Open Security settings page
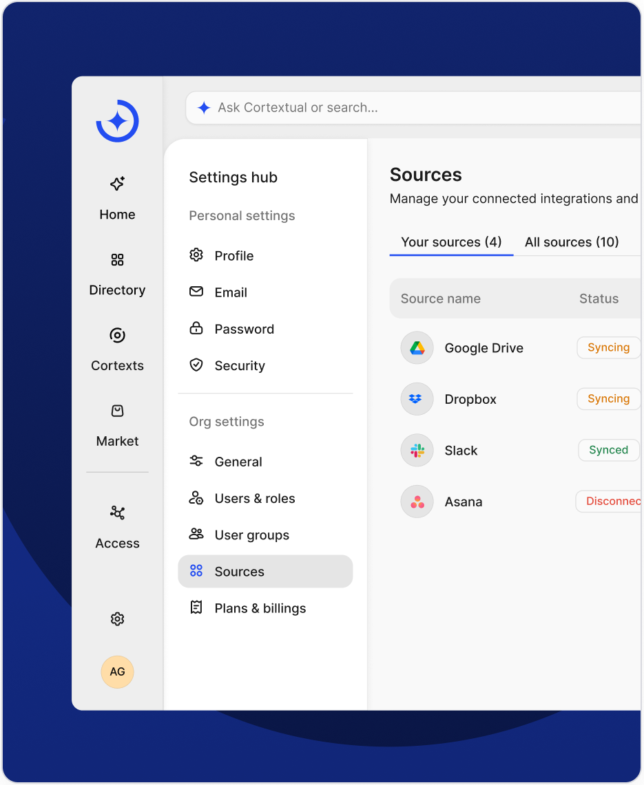This screenshot has width=644, height=785. pos(239,366)
